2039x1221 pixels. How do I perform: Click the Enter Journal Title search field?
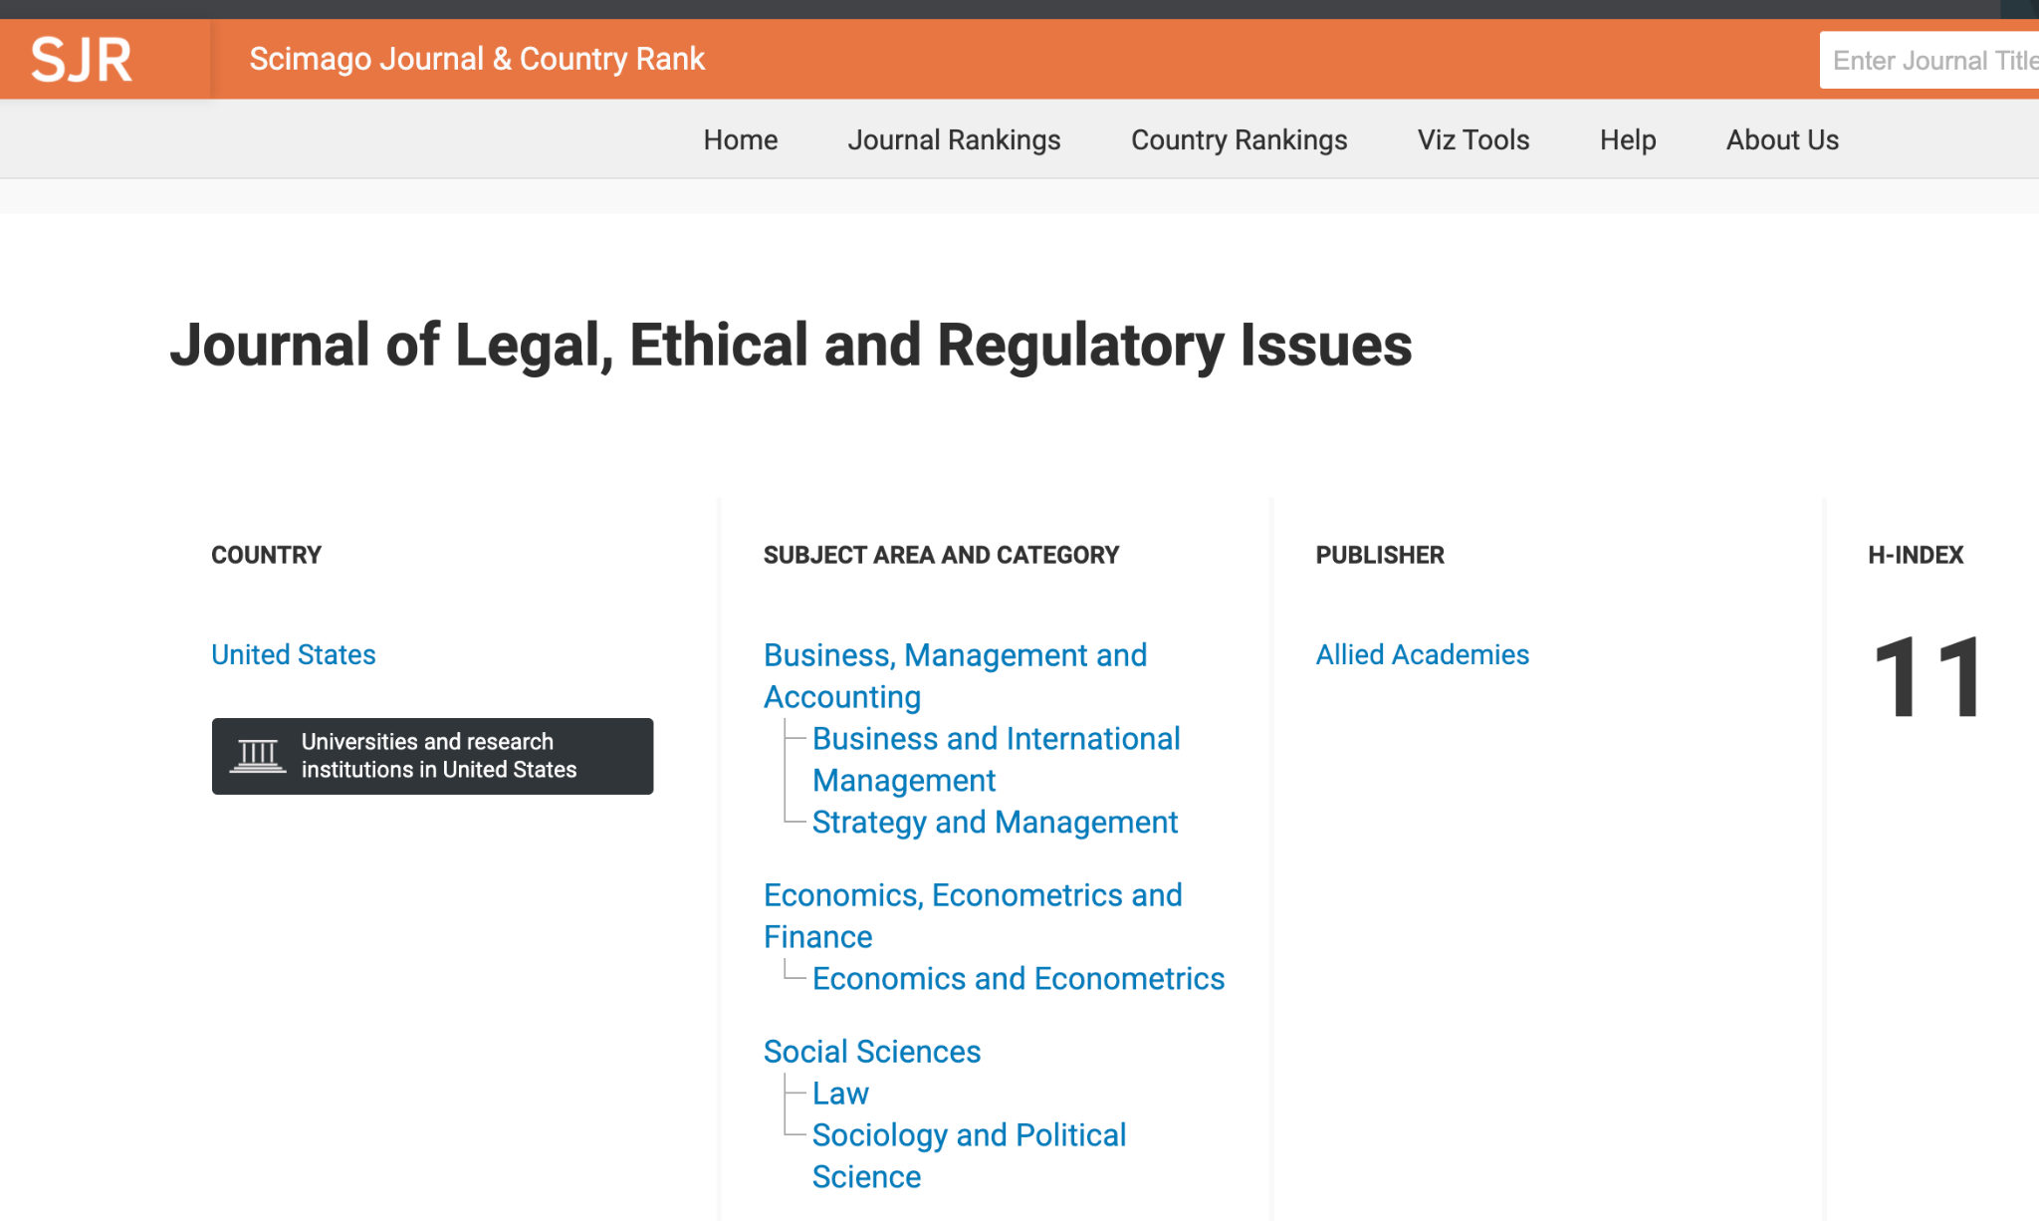coord(1931,60)
